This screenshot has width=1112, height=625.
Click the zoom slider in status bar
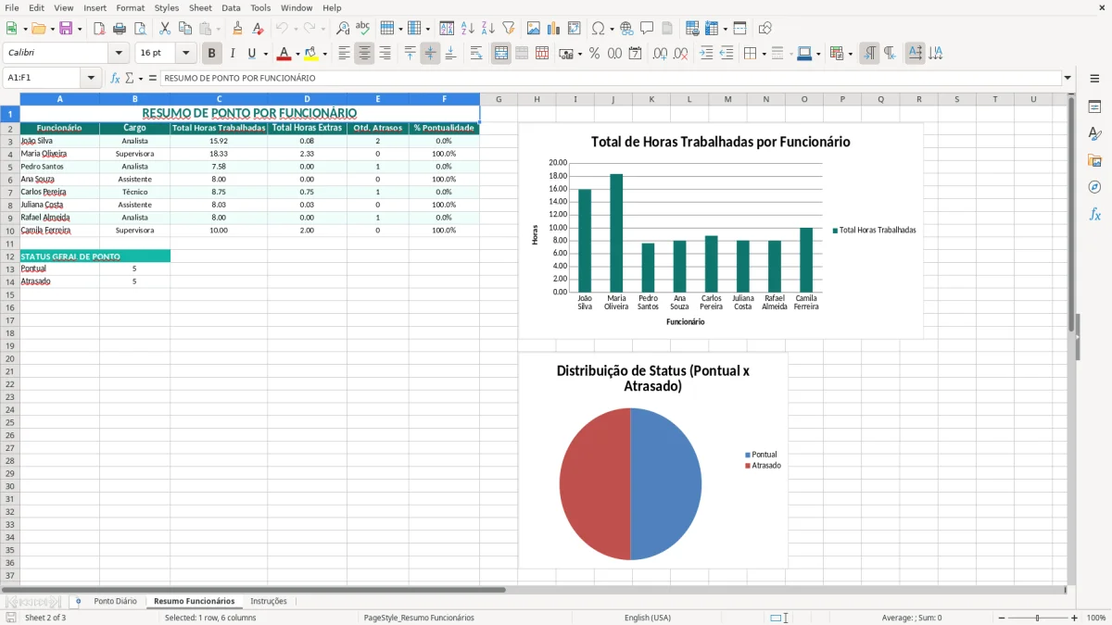click(1038, 618)
